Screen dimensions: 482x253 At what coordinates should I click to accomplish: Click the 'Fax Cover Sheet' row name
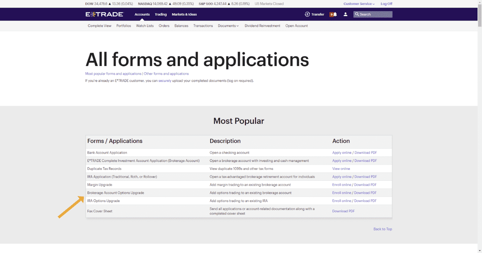[100, 211]
